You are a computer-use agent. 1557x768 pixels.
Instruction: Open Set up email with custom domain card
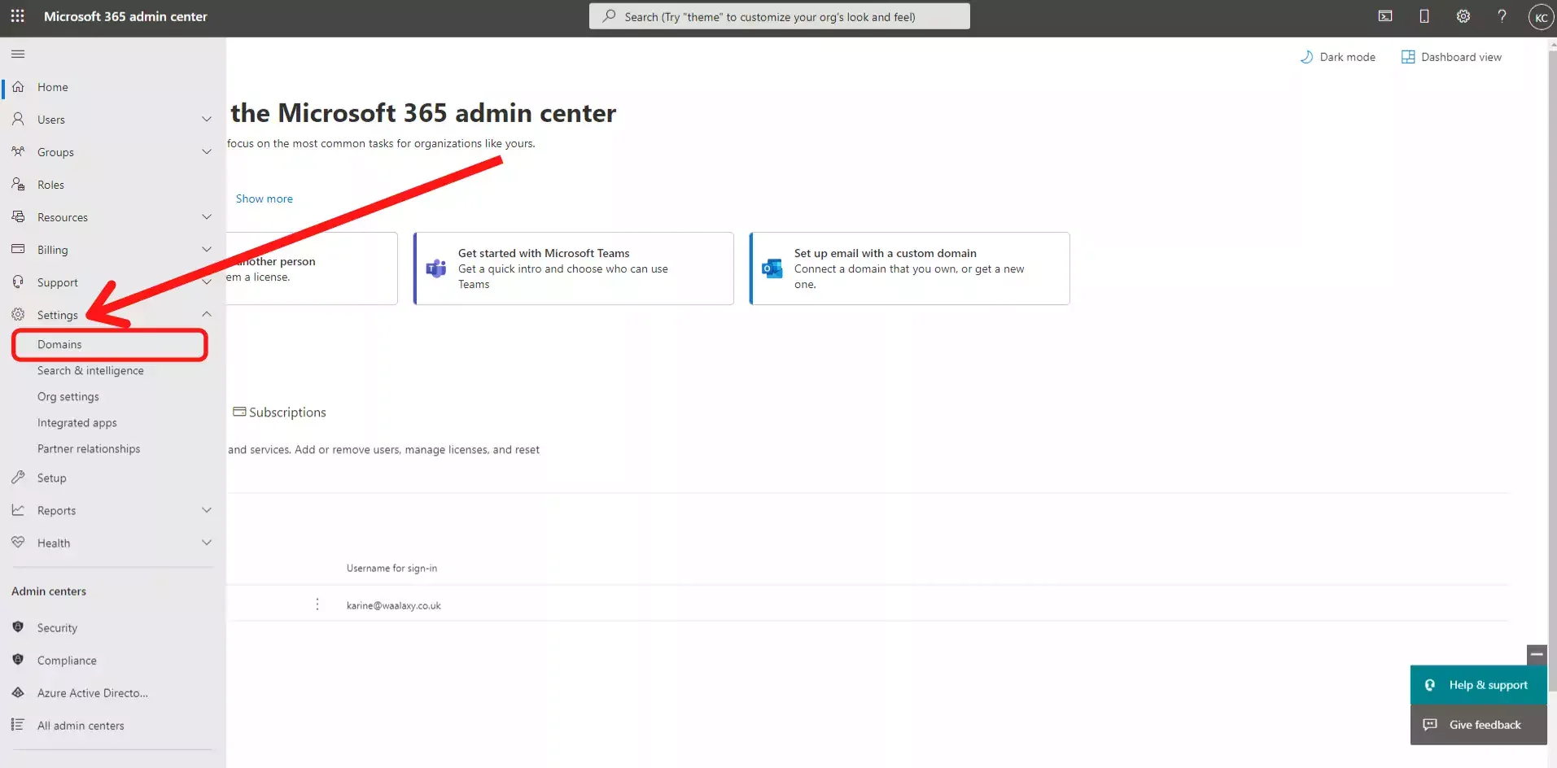tap(910, 268)
